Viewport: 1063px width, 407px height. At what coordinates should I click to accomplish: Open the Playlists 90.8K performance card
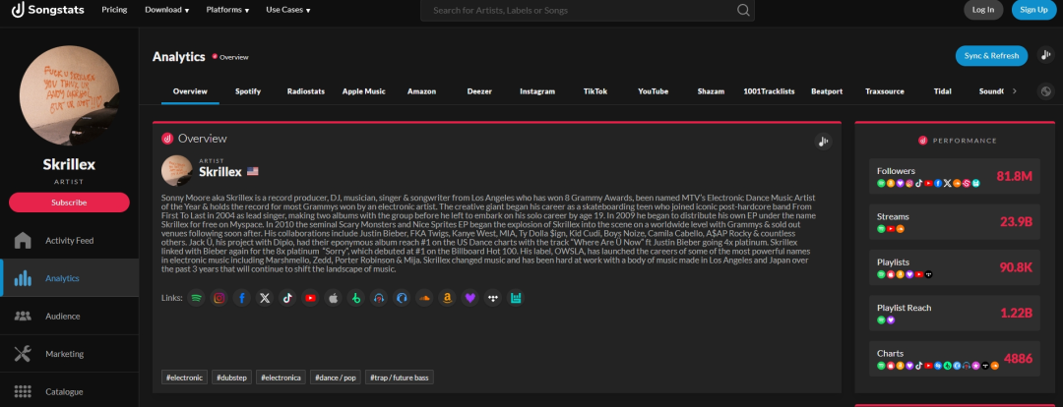(954, 266)
